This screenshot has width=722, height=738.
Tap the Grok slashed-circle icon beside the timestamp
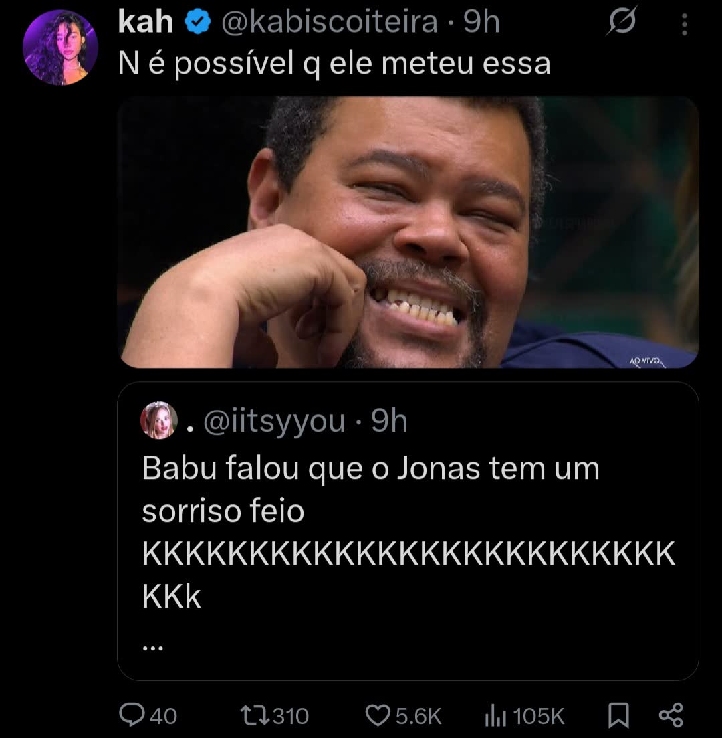(622, 21)
